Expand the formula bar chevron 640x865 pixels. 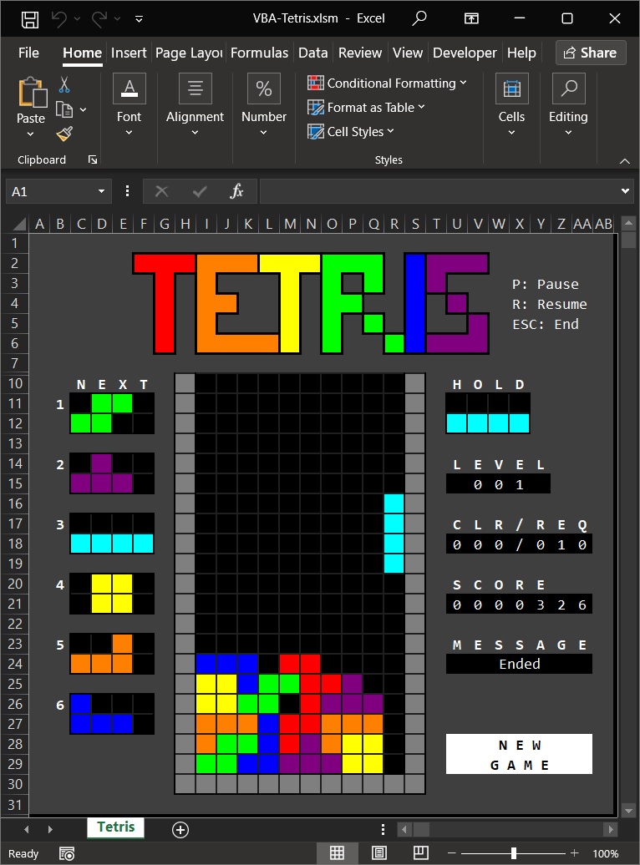pyautogui.click(x=625, y=191)
